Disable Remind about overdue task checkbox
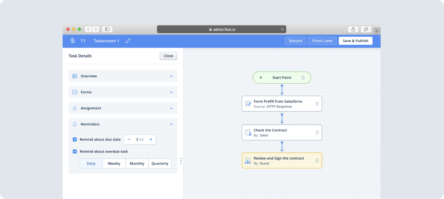Image resolution: width=444 pixels, height=199 pixels. pyautogui.click(x=75, y=152)
